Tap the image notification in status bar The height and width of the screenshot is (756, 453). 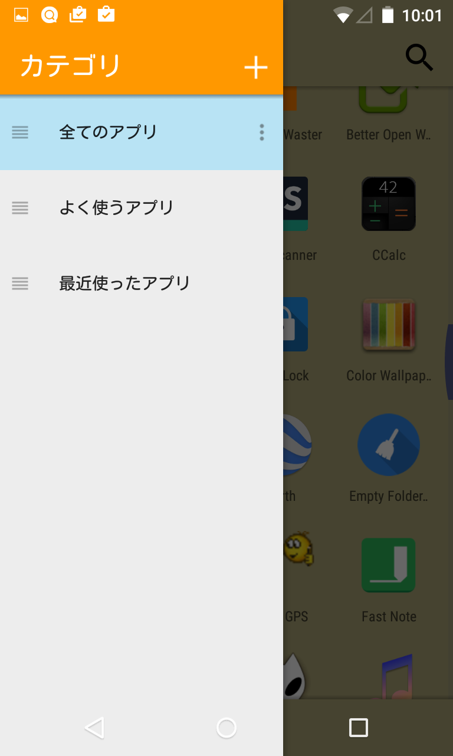[21, 15]
